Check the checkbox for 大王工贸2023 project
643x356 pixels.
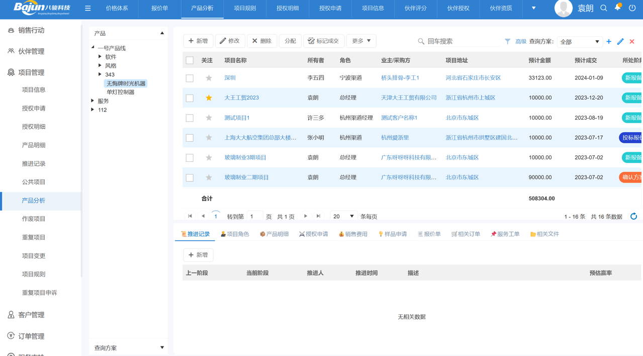[190, 98]
